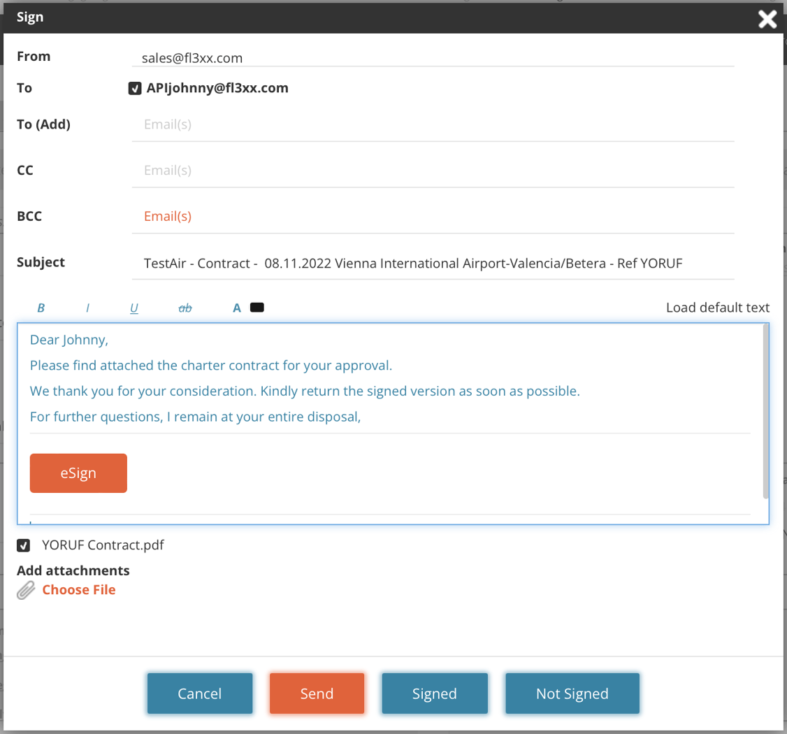The width and height of the screenshot is (787, 734).
Task: Mark the contract as Signed
Action: tap(434, 693)
